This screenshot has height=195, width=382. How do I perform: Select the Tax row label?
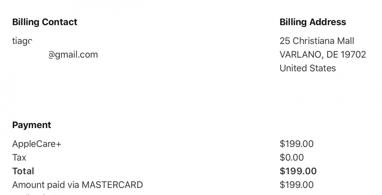(x=19, y=157)
